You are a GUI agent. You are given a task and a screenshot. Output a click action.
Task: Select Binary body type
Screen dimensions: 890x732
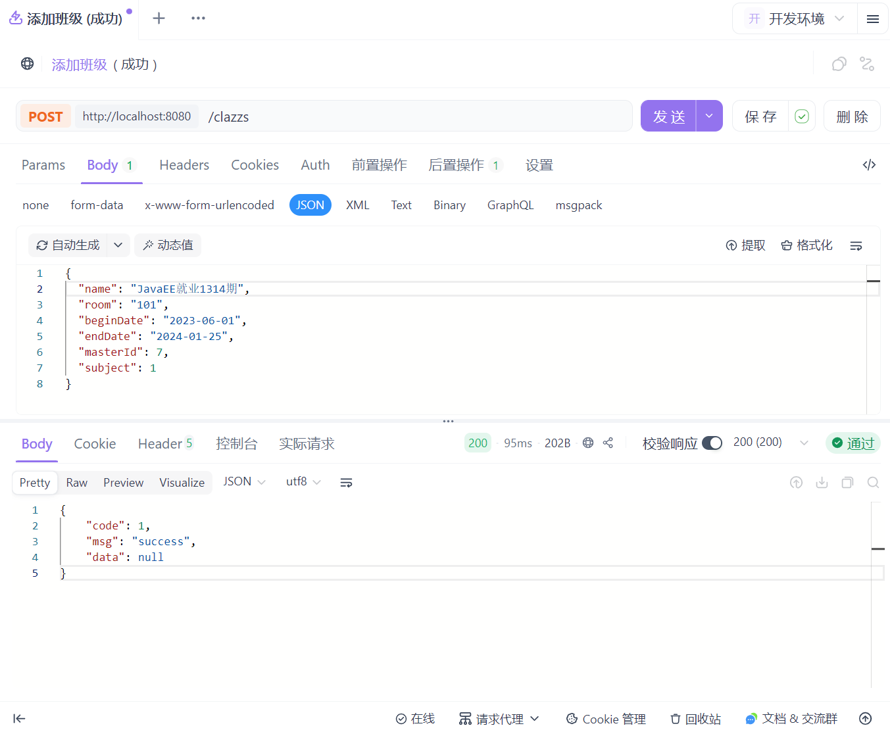[x=449, y=205]
